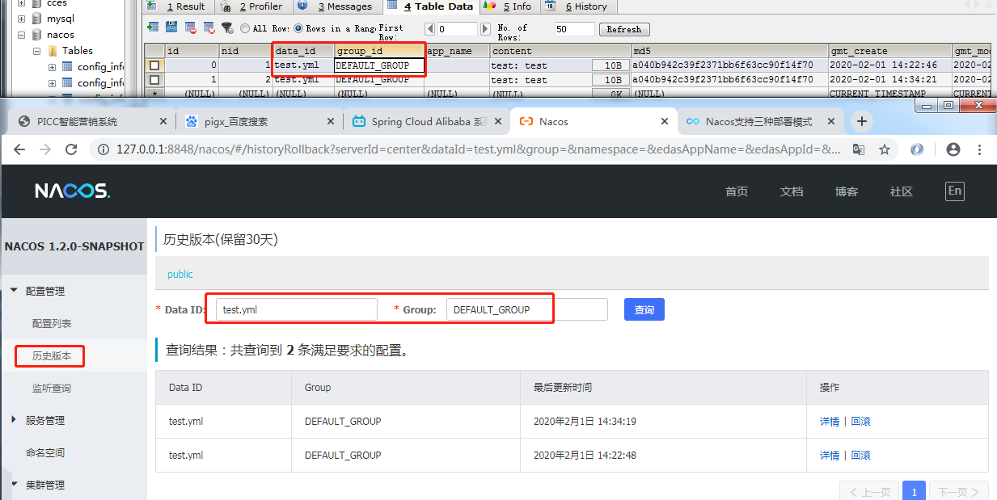This screenshot has height=500, width=997.
Task: Open a new Chrome tab with plus icon
Action: [x=862, y=121]
